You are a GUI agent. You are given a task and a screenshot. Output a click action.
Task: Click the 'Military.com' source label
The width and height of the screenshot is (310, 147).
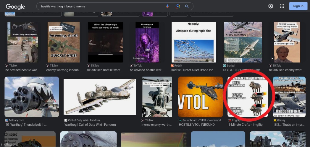tap(16, 120)
